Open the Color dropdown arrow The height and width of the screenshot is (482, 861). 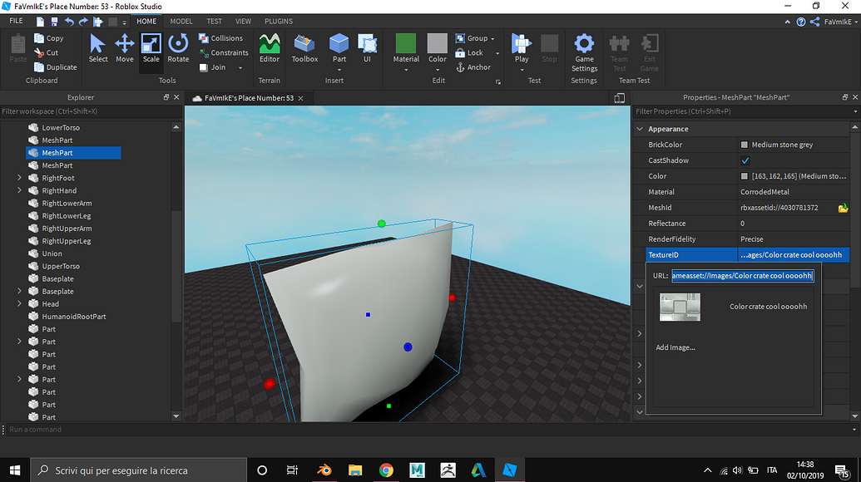point(437,70)
